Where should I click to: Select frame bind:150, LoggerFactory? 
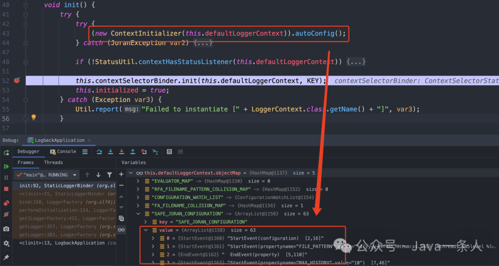coord(64,202)
